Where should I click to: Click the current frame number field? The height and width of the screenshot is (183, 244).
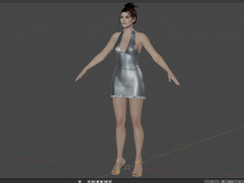pos(212,181)
